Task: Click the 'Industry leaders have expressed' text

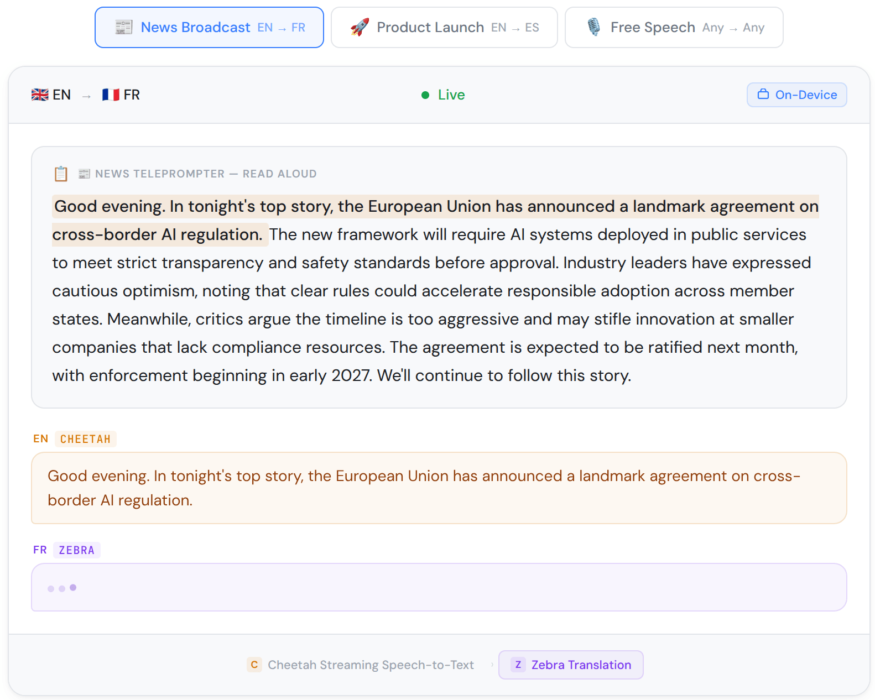Action: point(687,263)
